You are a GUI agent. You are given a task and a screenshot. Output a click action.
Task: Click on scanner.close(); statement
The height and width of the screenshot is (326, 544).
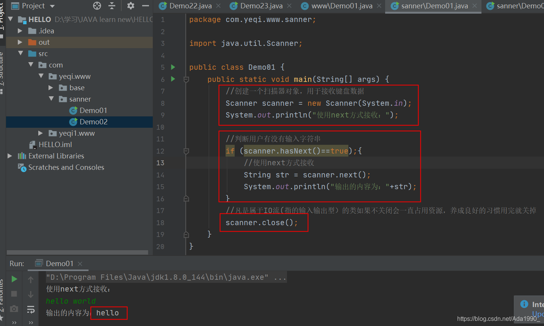(262, 223)
